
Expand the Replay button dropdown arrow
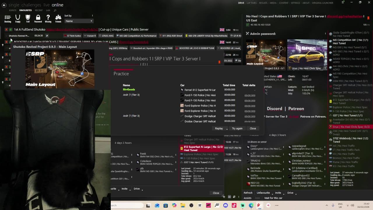227,129
